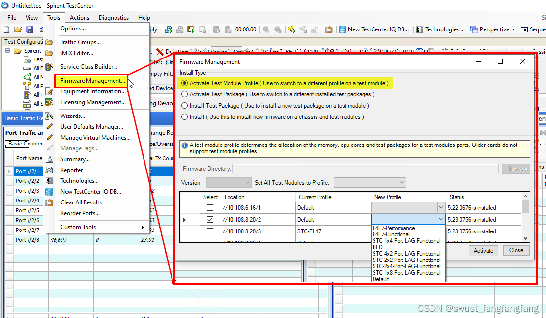Open the Perspective dropdown arrow
The image size is (546, 318).
coord(513,29)
